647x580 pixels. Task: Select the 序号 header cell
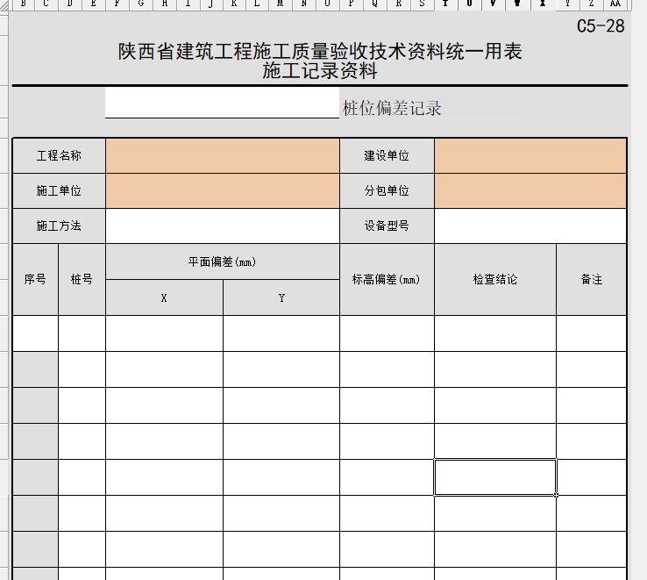(x=35, y=279)
